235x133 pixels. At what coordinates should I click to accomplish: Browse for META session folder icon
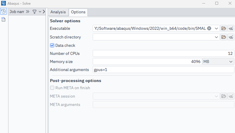[x=224, y=96]
